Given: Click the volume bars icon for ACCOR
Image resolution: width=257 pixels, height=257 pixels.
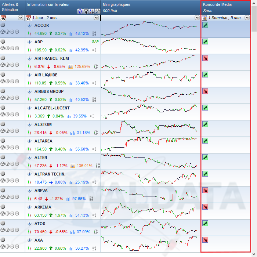Looking at the screenshot, I should 71,34.
